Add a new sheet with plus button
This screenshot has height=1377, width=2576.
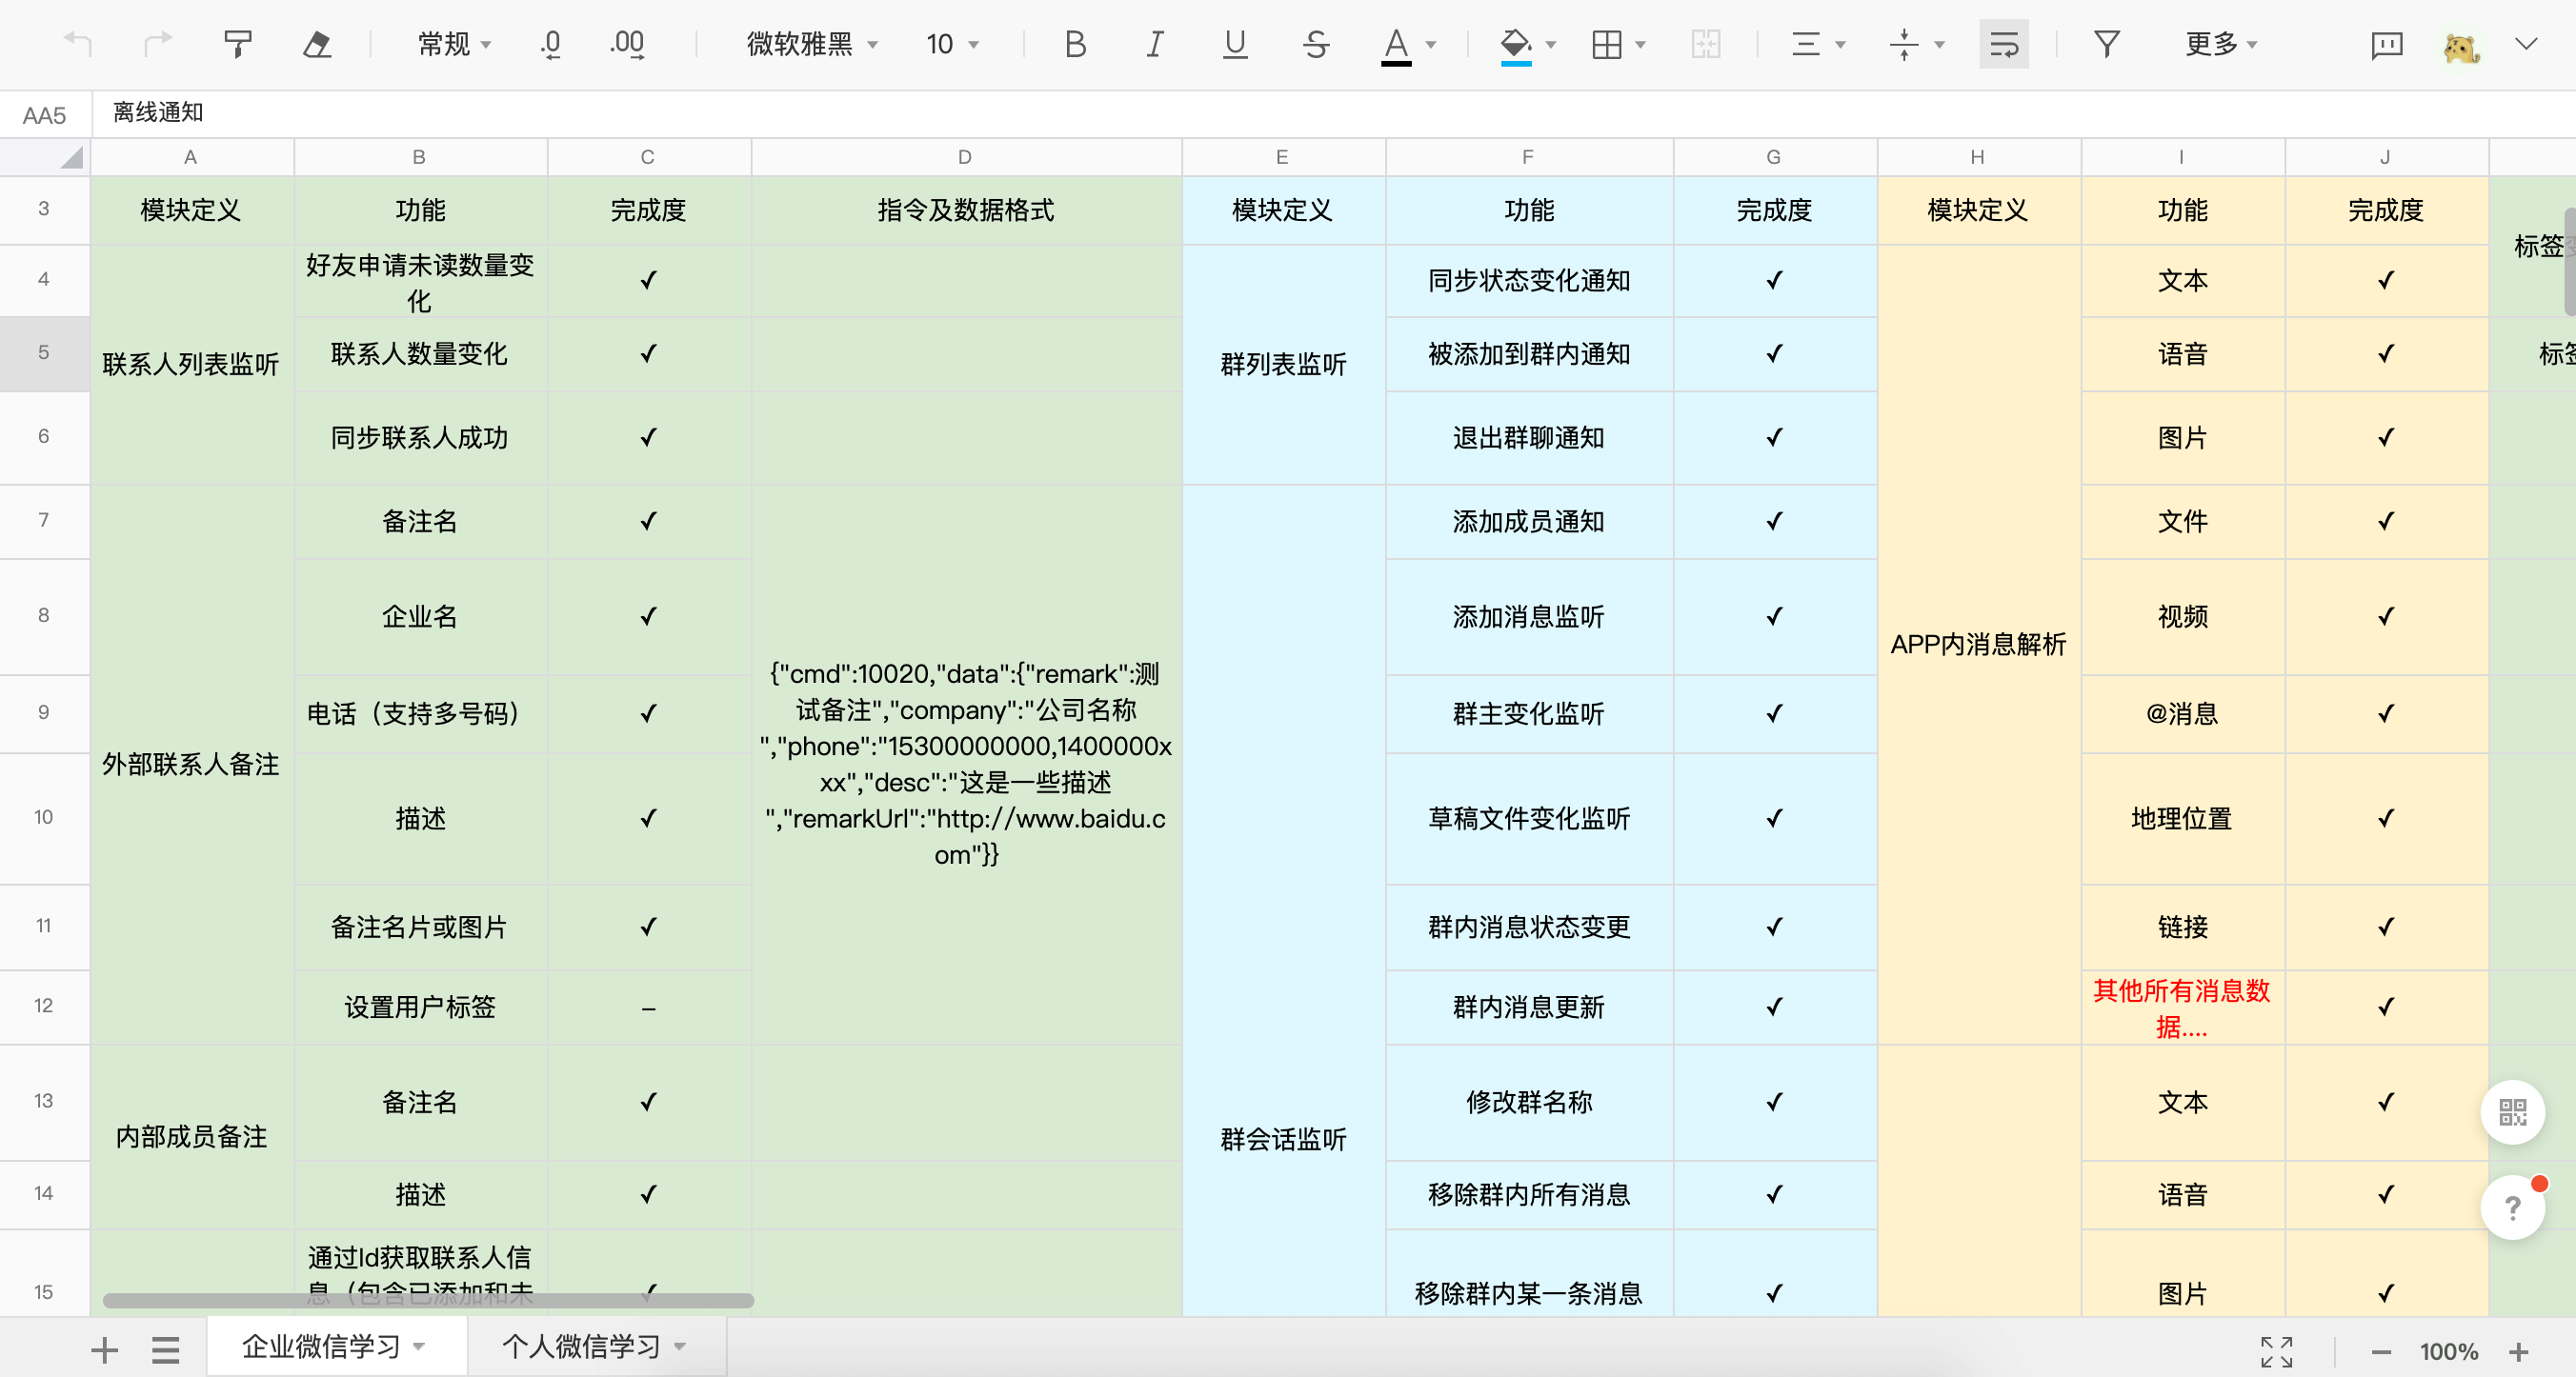tap(104, 1350)
